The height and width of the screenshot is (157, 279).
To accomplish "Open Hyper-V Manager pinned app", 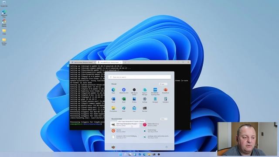I will 145,91.
